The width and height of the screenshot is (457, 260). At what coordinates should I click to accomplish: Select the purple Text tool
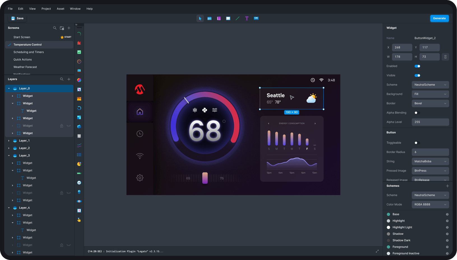[247, 18]
